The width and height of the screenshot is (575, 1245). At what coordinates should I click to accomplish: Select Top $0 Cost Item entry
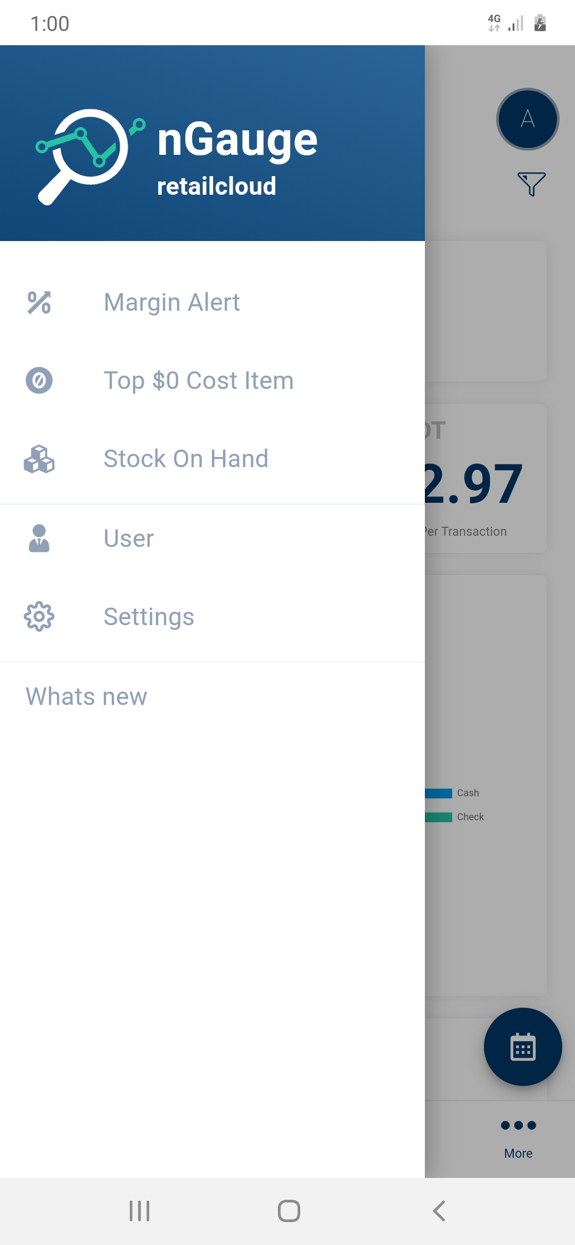click(x=199, y=380)
